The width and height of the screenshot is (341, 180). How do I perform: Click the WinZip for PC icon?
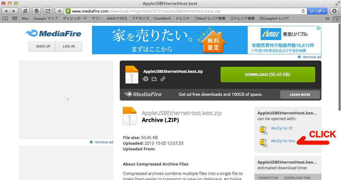click(x=263, y=130)
